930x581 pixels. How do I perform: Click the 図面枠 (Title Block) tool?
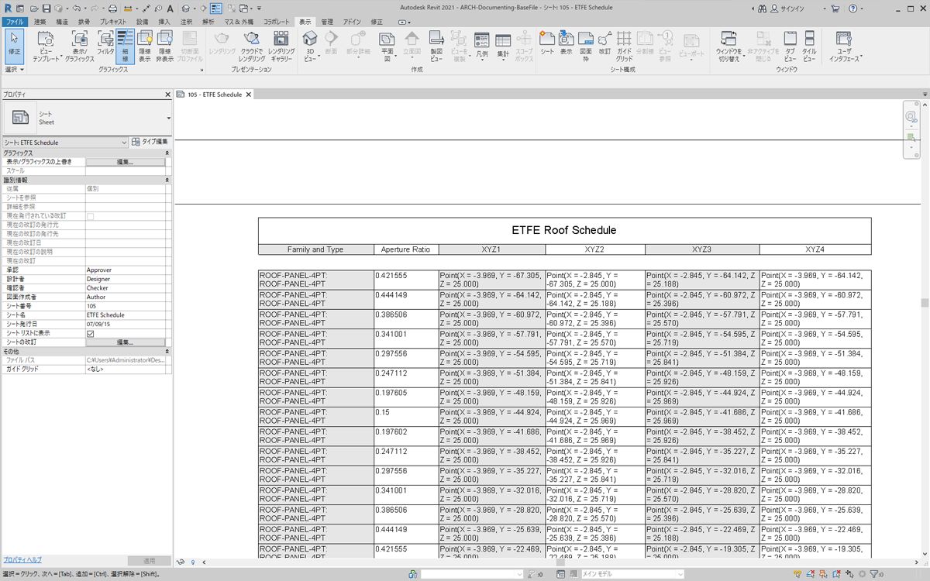[586, 46]
